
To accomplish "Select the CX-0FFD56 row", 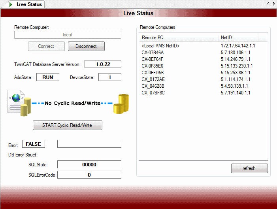I will 204,73.
